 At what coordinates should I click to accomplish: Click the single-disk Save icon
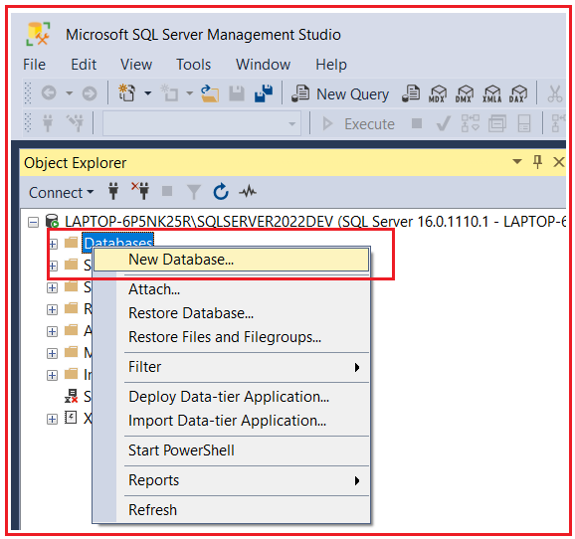click(x=237, y=93)
